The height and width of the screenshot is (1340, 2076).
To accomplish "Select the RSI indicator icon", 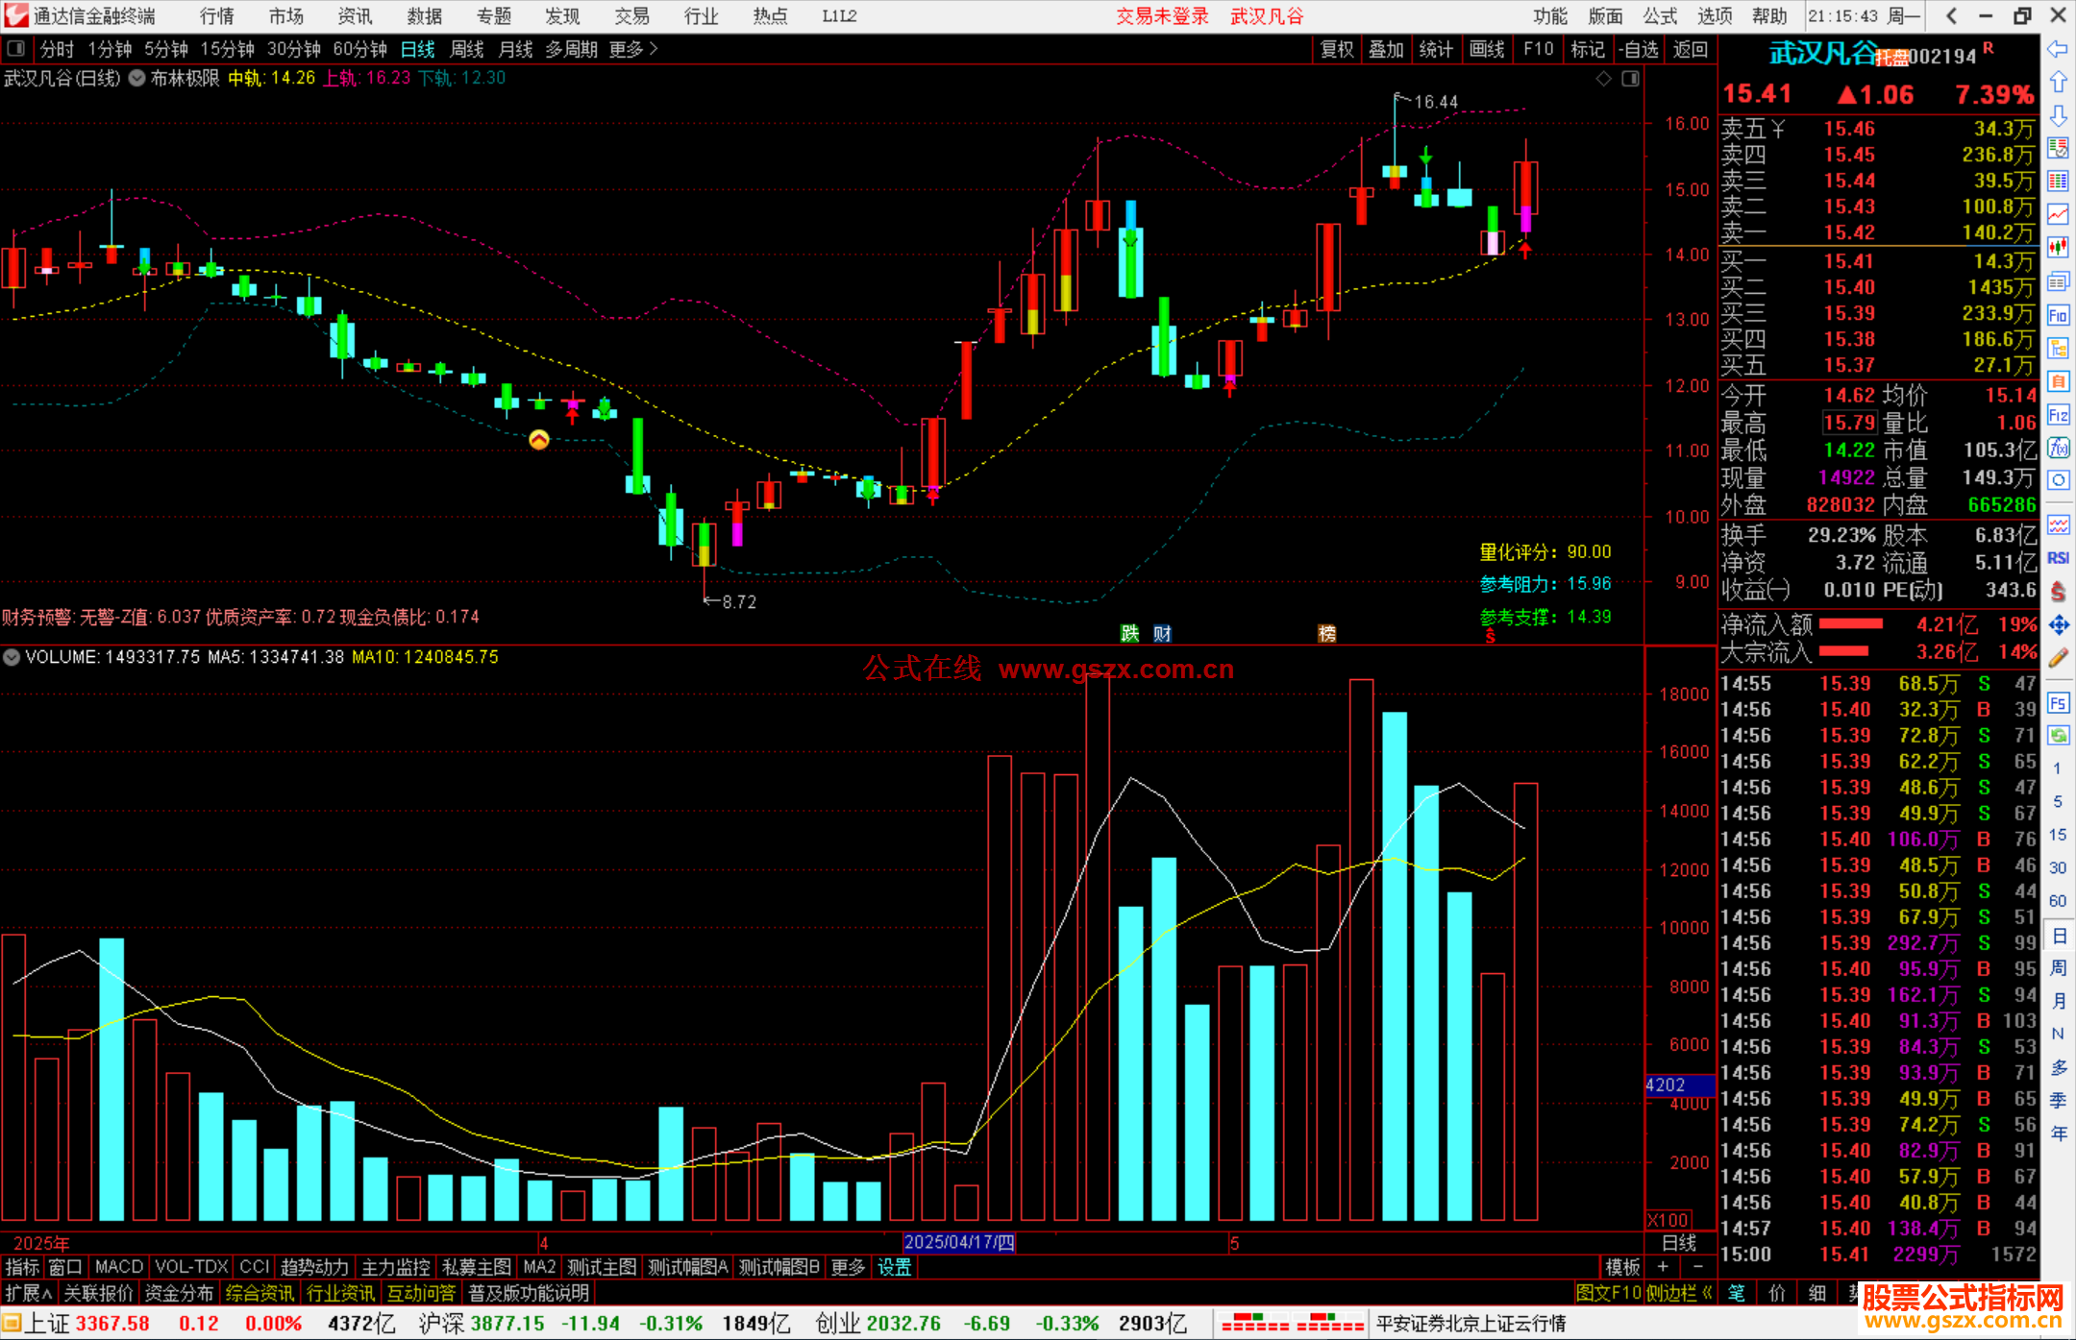I will pos(2058,558).
